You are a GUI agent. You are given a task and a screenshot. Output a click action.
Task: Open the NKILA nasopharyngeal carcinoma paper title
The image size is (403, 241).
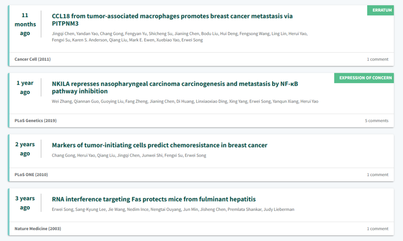click(175, 87)
